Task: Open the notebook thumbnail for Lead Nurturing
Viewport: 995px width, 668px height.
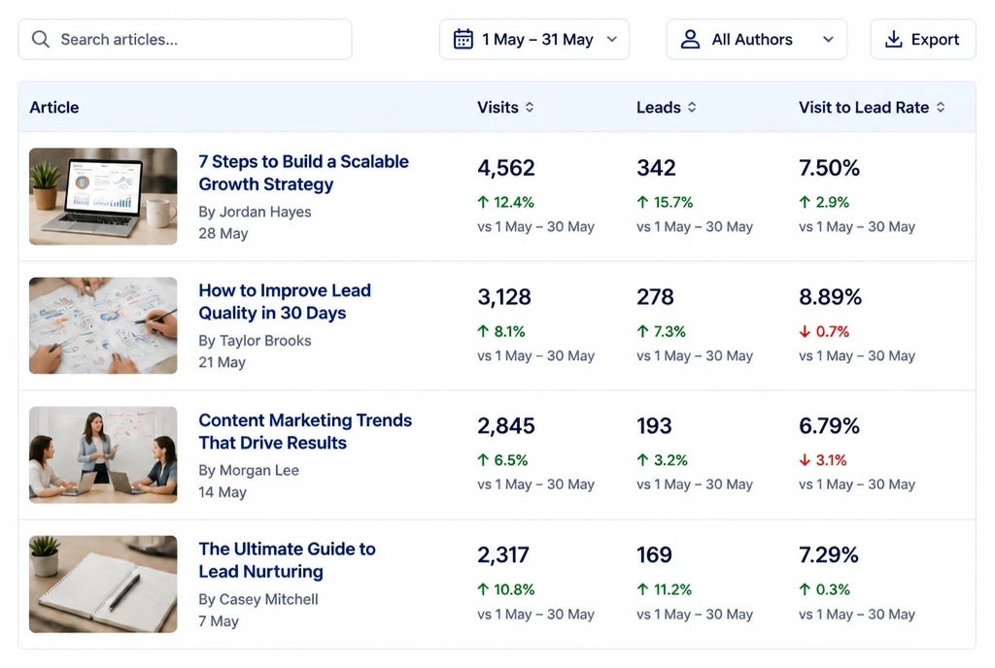Action: click(103, 584)
